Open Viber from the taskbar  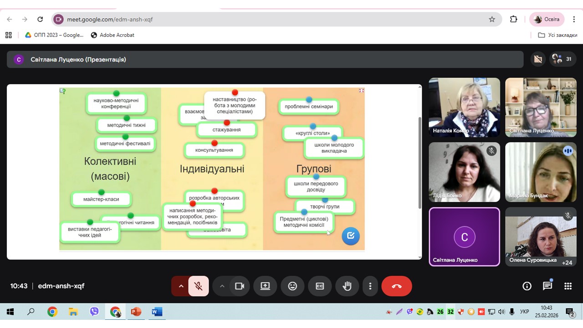[x=94, y=312]
